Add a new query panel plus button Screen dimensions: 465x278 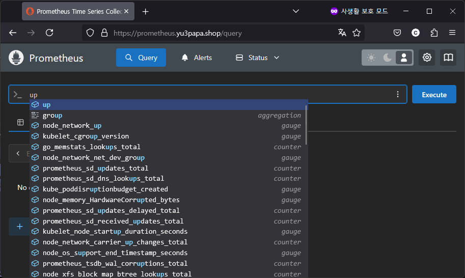19,227
